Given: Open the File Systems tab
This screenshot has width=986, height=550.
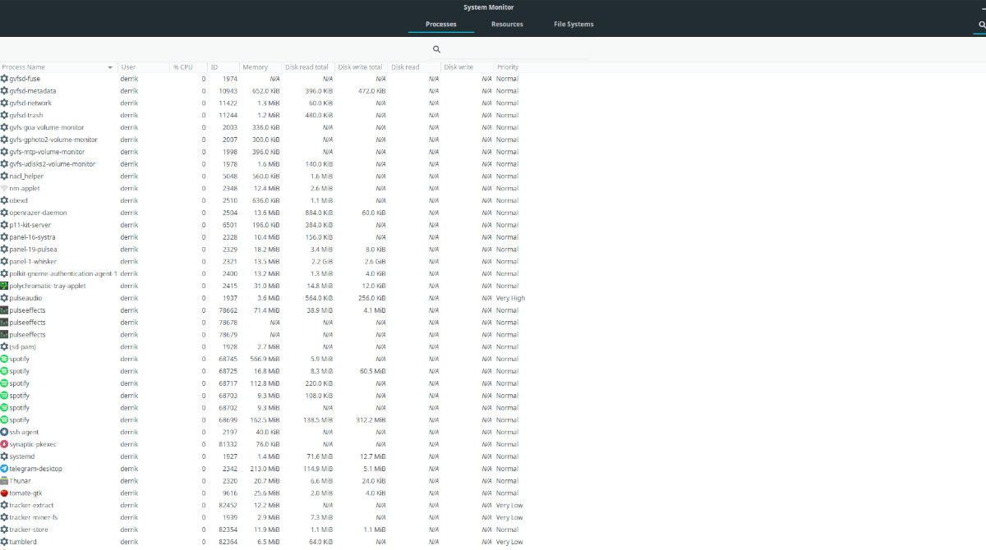Looking at the screenshot, I should pos(574,24).
